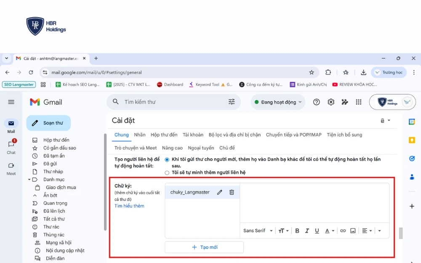Select 'Tôi sẽ tự mình thêm người liên hệ'
The height and width of the screenshot is (263, 421).
(167, 173)
